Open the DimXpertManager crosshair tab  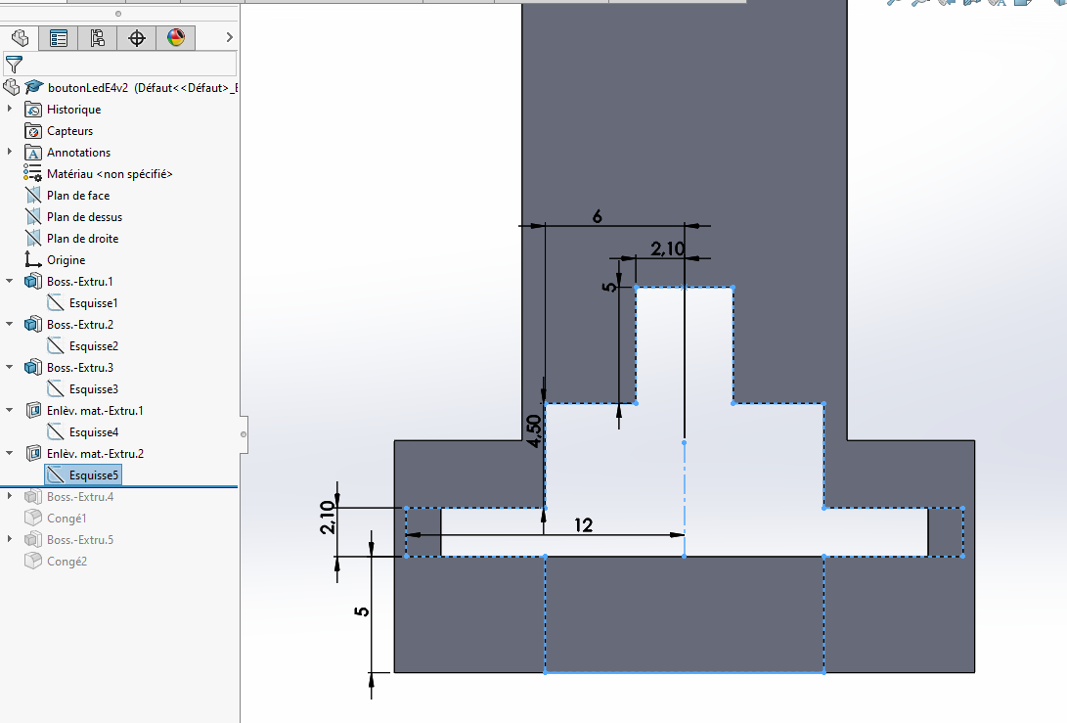pyautogui.click(x=137, y=38)
